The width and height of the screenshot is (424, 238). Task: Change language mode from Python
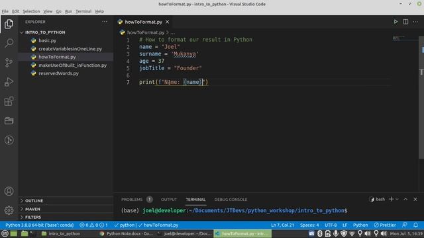[360, 225]
